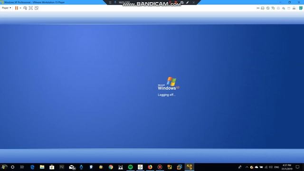Open Task View on the taskbar
This screenshot has height=171, width=304.
[22, 167]
